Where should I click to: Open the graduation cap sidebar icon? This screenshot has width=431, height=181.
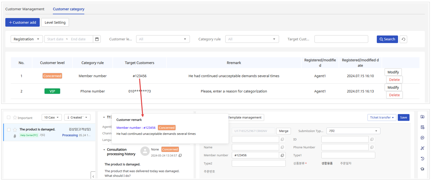[x=422, y=169]
